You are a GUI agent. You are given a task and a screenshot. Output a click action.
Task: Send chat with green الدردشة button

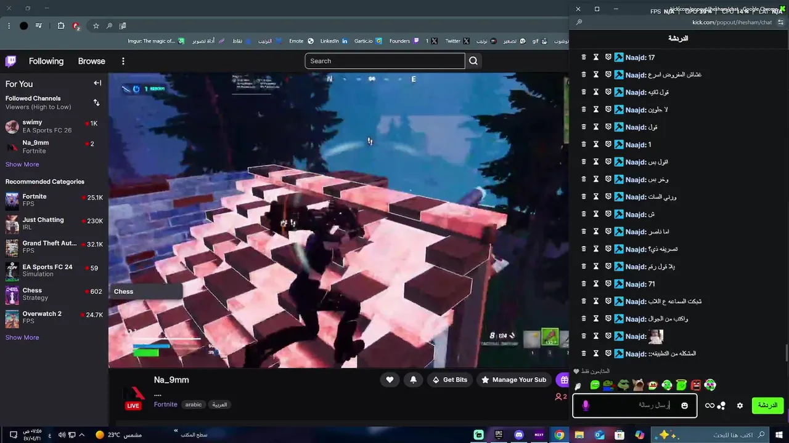[767, 405]
